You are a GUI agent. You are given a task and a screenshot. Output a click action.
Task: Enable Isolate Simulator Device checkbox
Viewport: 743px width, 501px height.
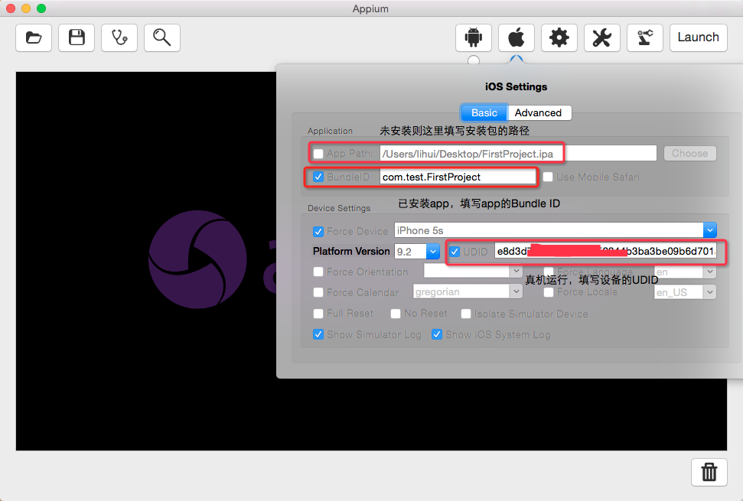[466, 314]
